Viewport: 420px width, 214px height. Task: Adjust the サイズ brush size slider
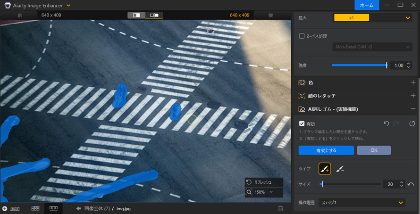(x=350, y=184)
